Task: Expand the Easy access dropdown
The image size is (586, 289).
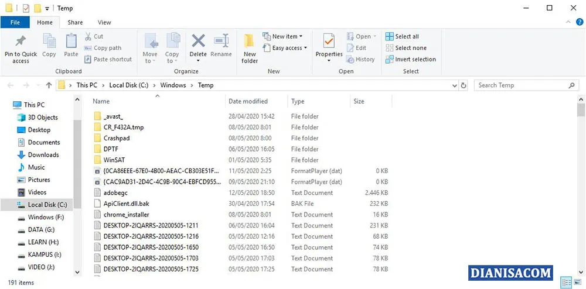Action: point(285,48)
